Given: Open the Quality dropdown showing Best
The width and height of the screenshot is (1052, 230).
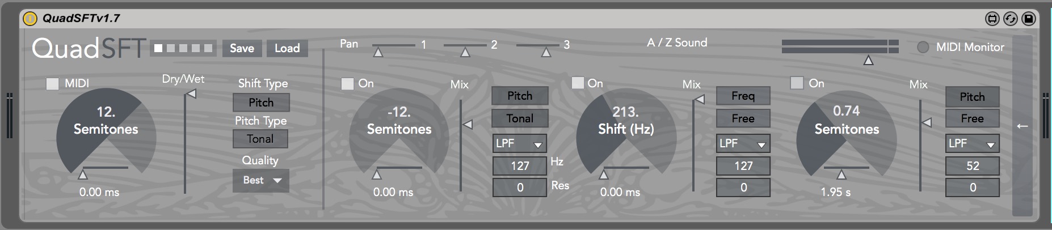Looking at the screenshot, I should (x=262, y=181).
